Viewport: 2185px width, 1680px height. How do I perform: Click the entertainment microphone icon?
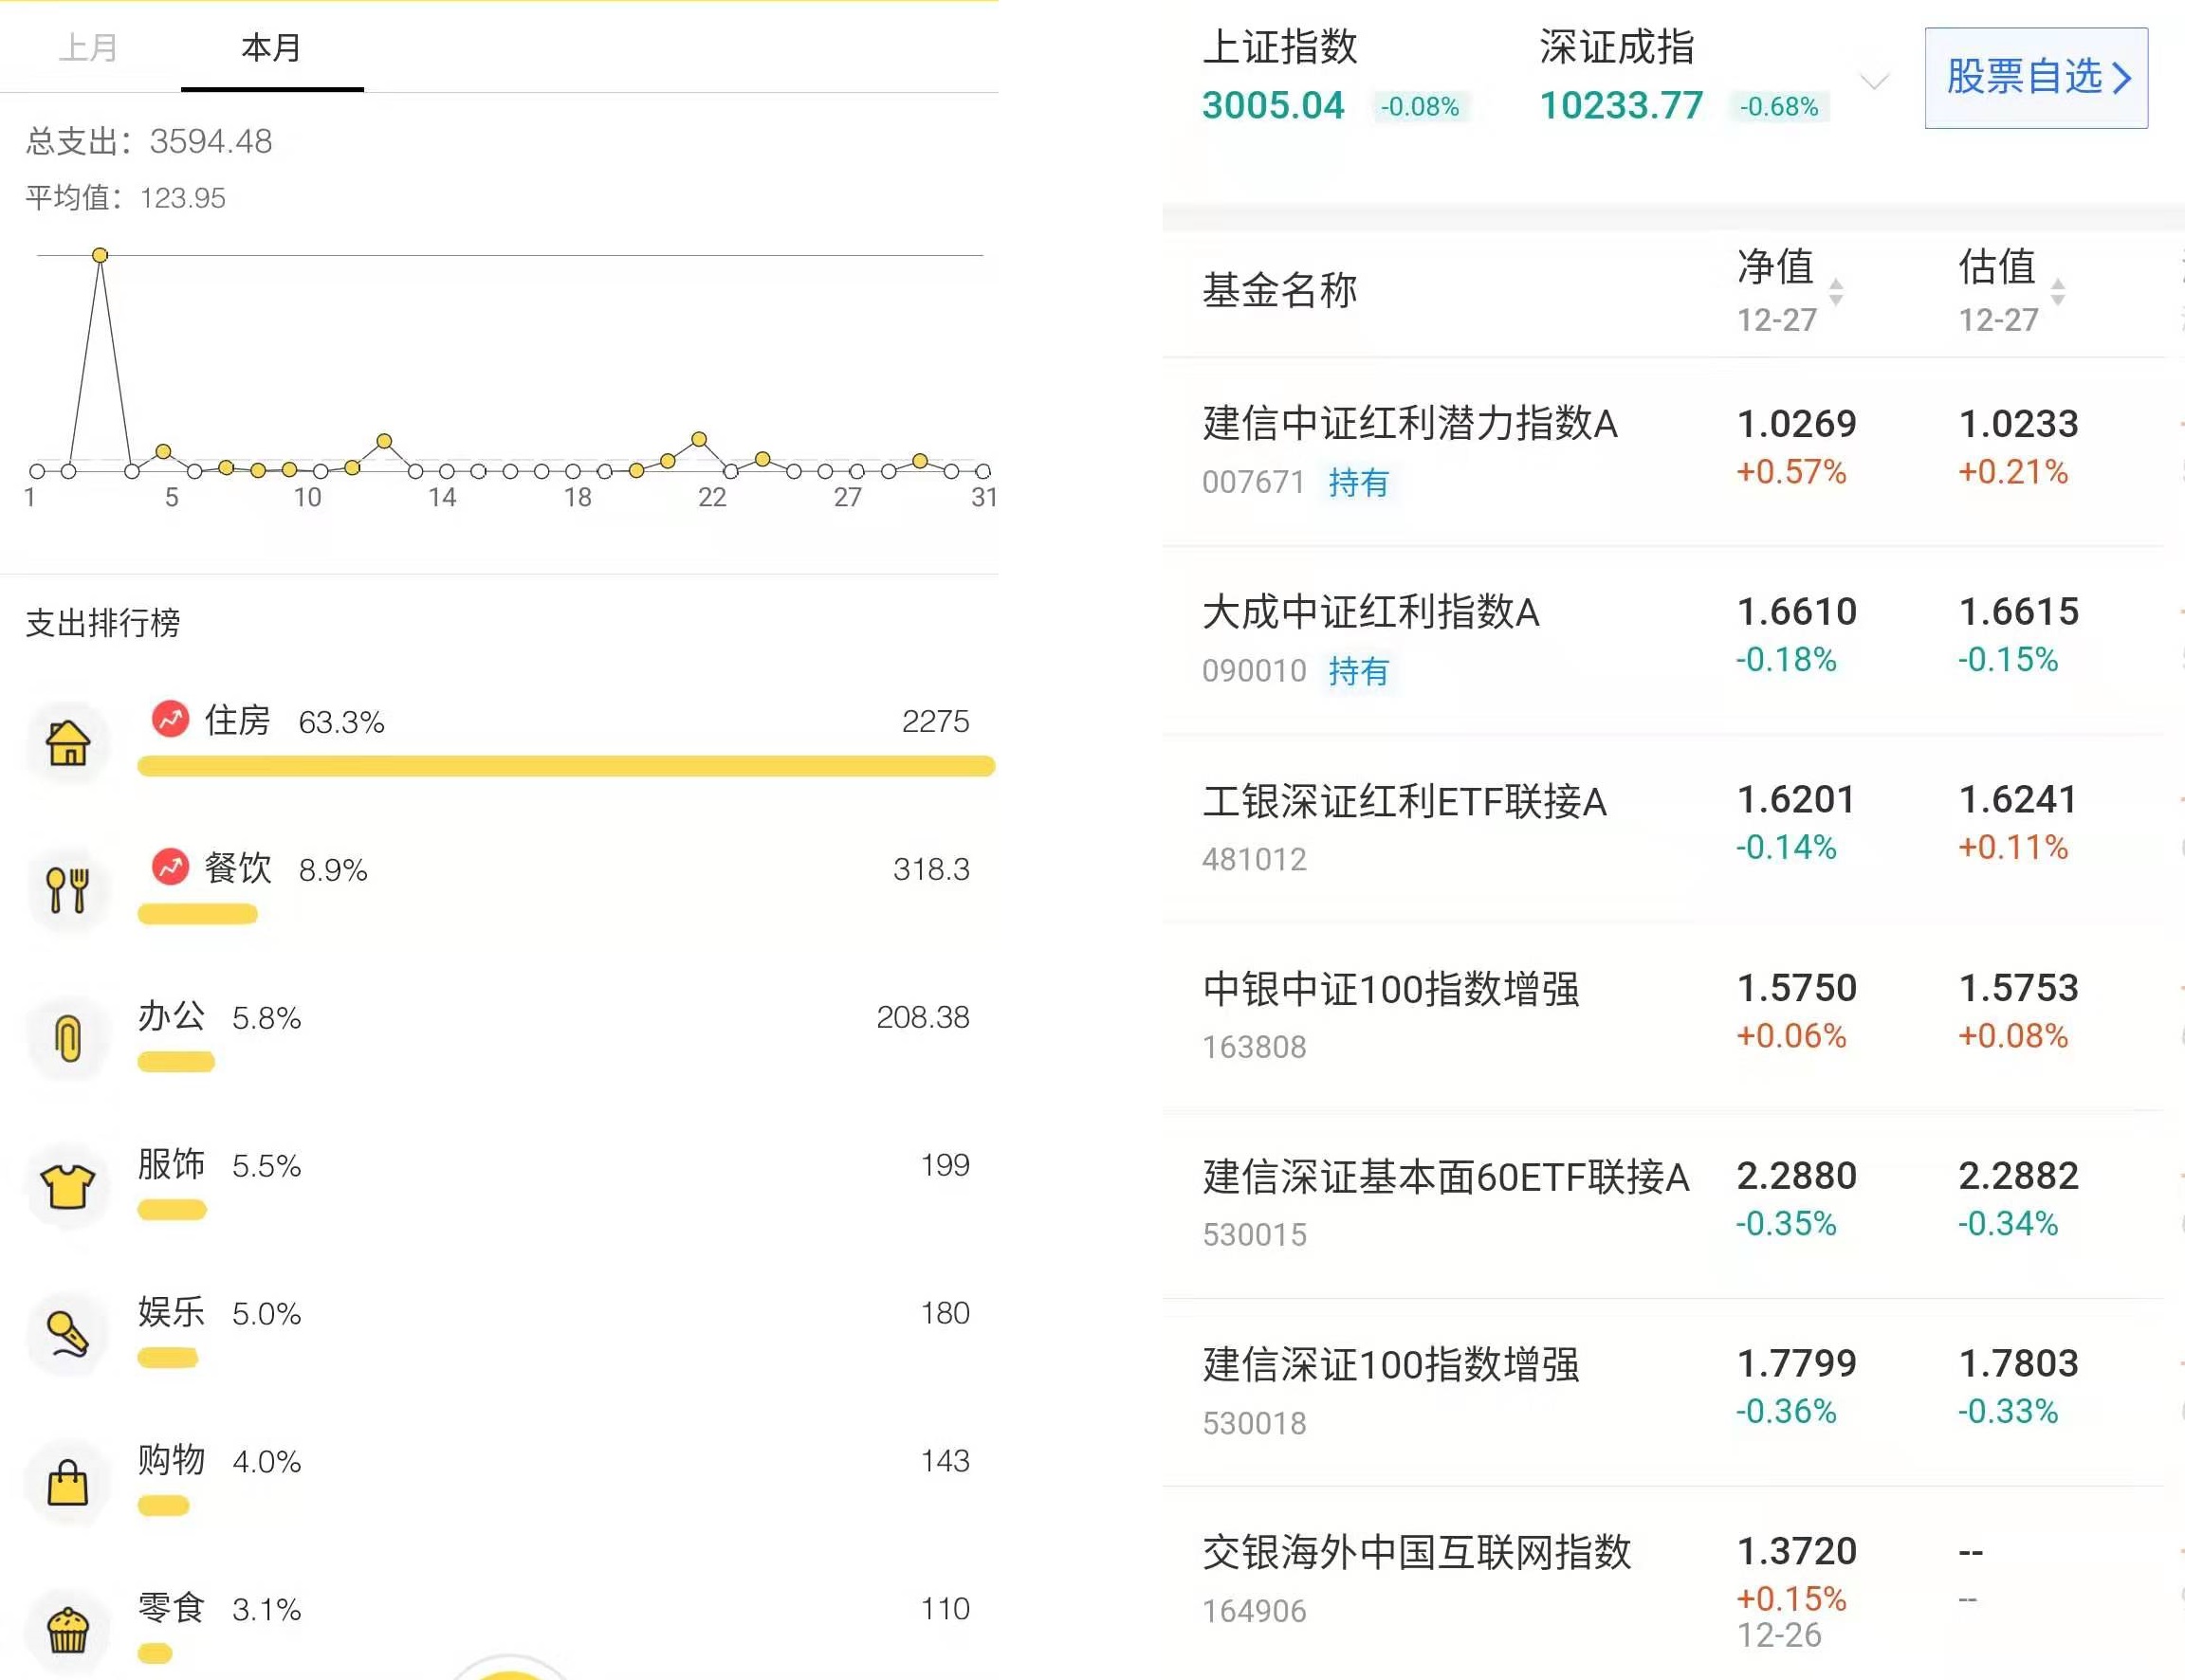pyautogui.click(x=68, y=1334)
